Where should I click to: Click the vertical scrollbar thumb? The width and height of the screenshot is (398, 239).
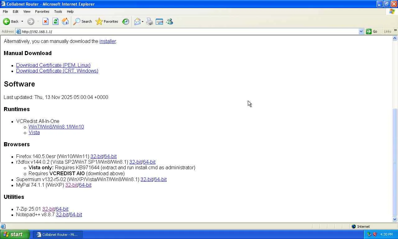[x=395, y=162]
